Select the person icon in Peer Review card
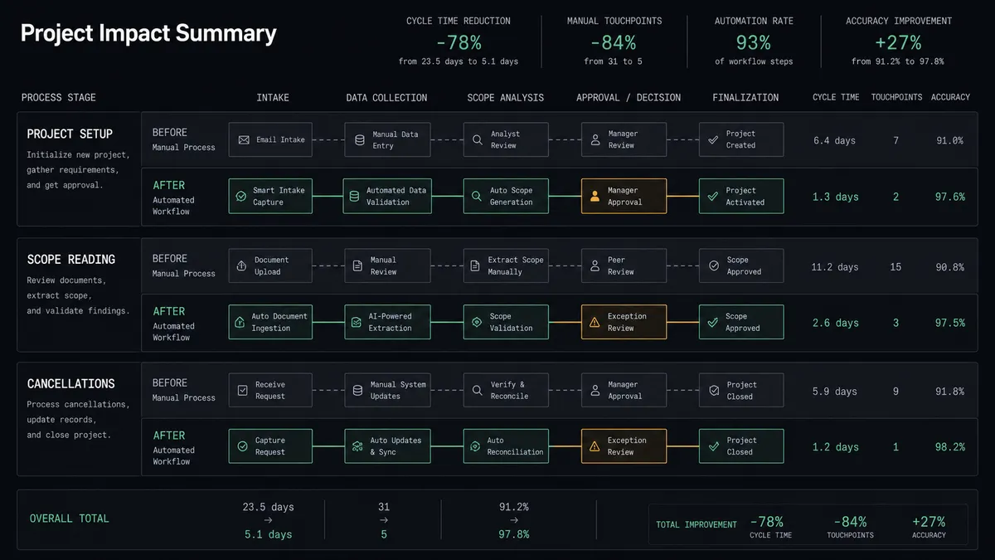The height and width of the screenshot is (560, 995). click(595, 266)
